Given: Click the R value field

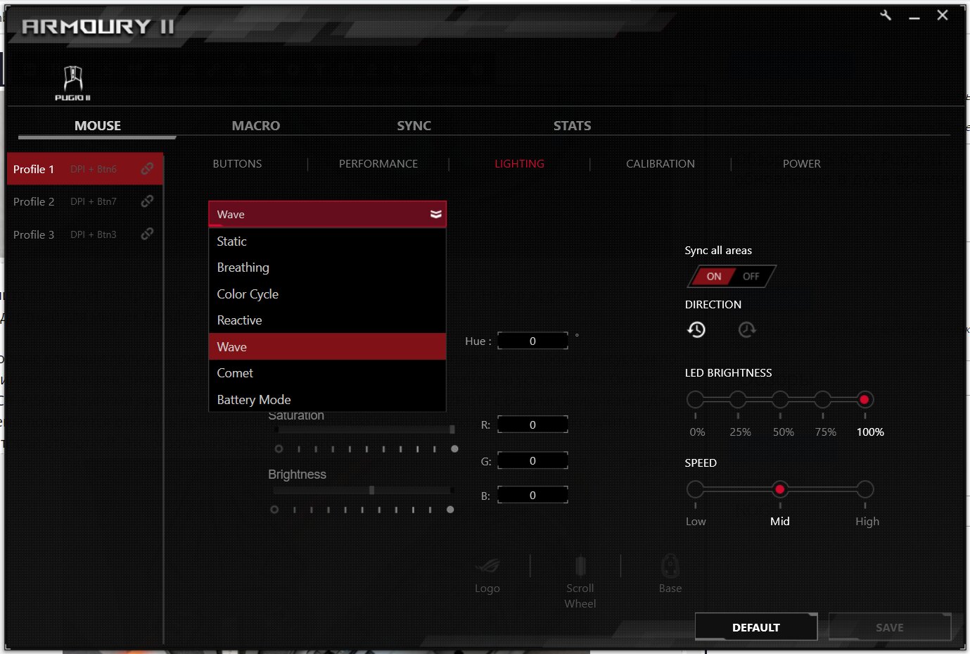Looking at the screenshot, I should click(532, 425).
